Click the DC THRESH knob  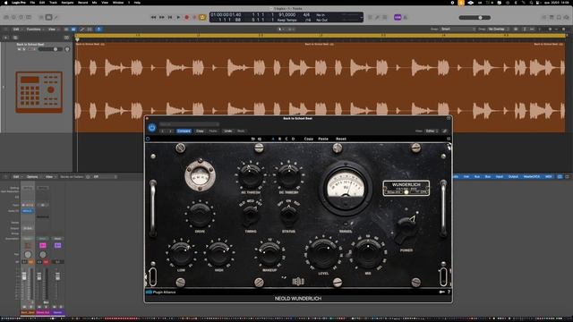pos(288,176)
